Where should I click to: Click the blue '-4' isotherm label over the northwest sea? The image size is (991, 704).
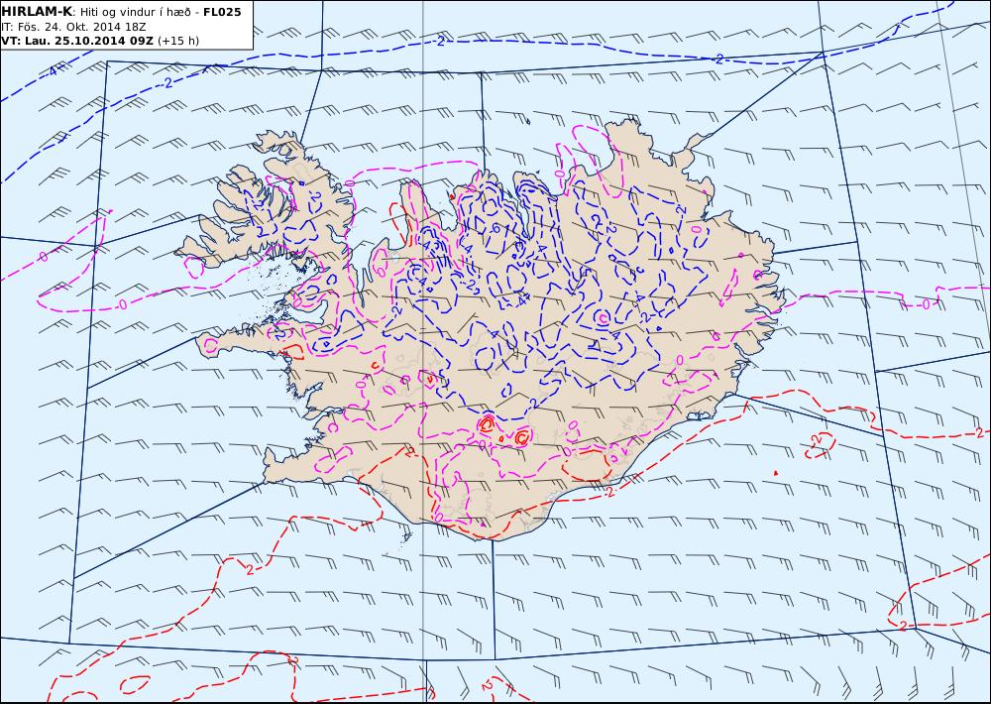click(x=52, y=71)
